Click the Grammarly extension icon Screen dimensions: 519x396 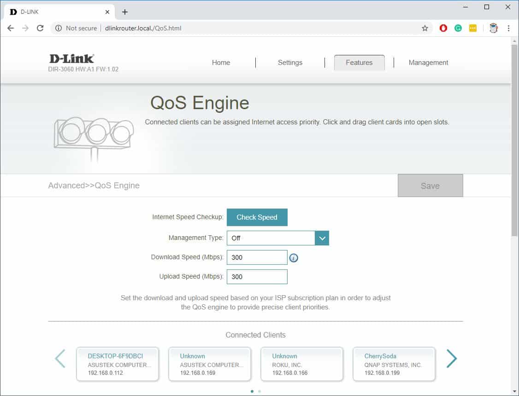(x=458, y=28)
